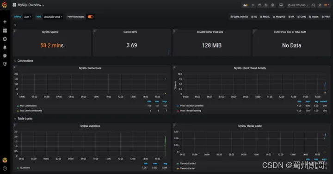
Task: Star this dashboard as favorite
Action: click(x=253, y=5)
